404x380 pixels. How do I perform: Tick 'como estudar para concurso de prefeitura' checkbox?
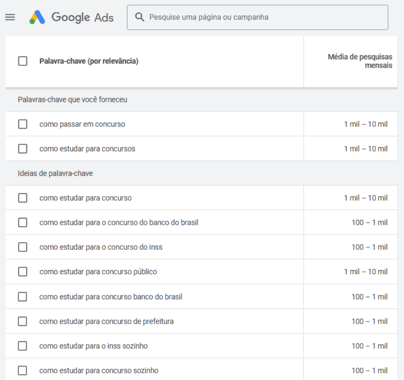click(23, 322)
